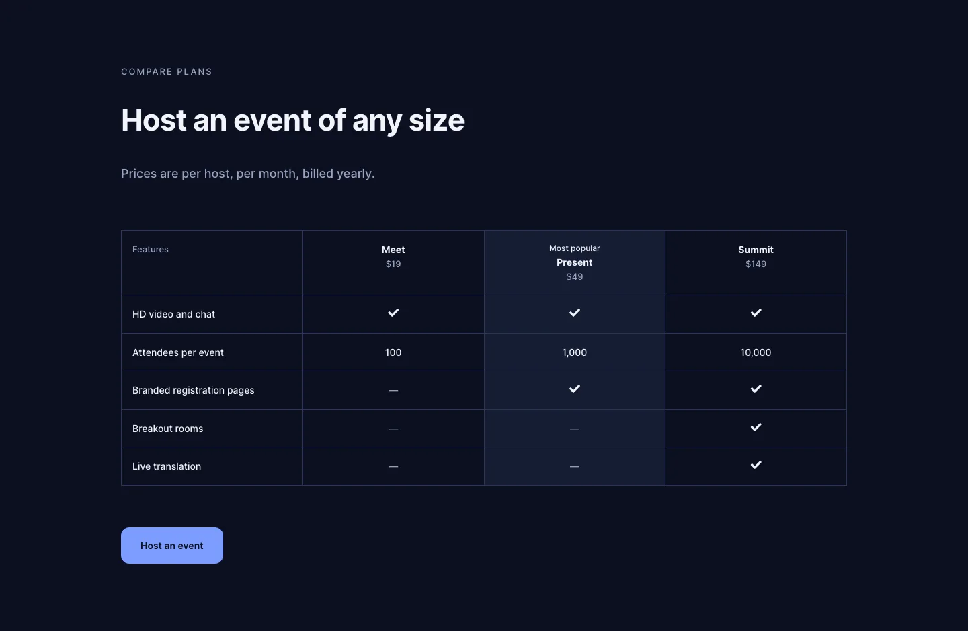
Task: Click the Breakout rooms row label
Action: pos(168,429)
